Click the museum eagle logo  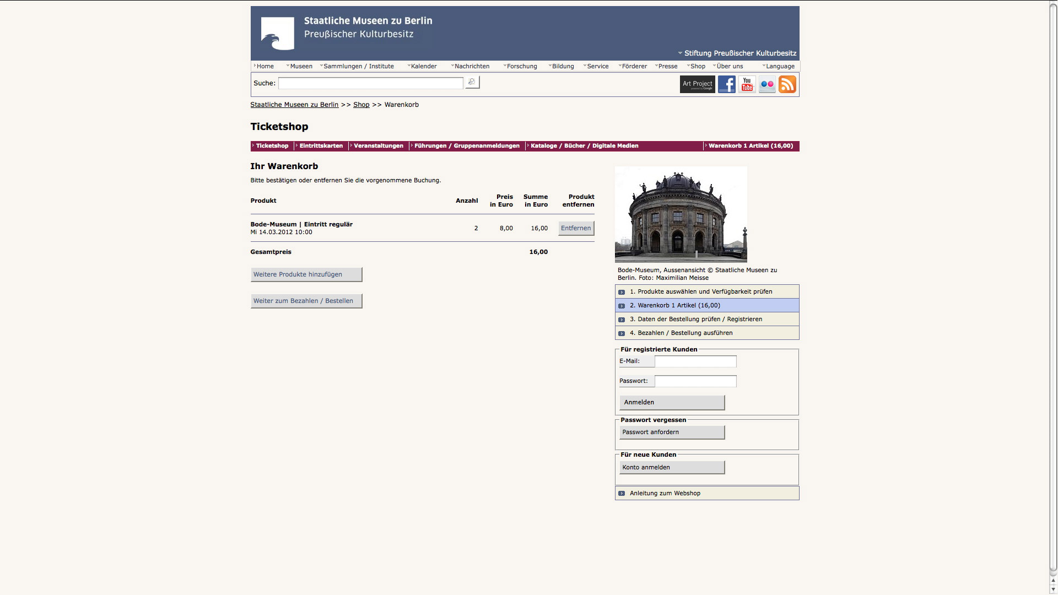(x=277, y=34)
